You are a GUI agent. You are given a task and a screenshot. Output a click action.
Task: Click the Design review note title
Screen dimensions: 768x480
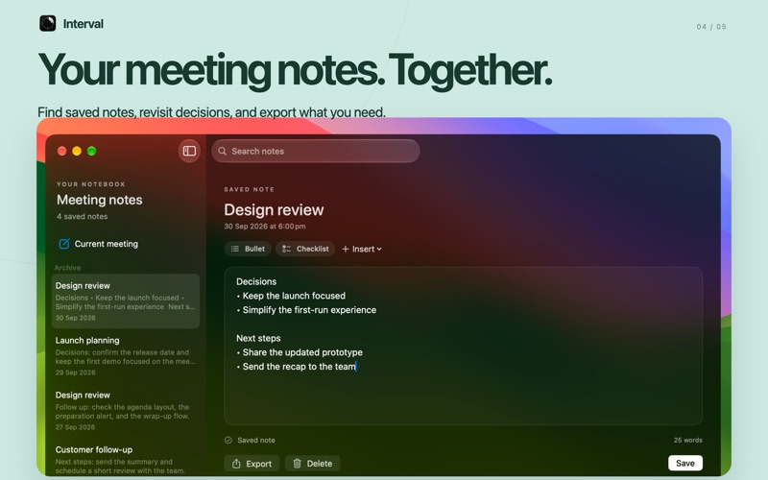(x=274, y=209)
